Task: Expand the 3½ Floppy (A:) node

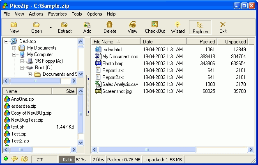Action: click(22, 61)
